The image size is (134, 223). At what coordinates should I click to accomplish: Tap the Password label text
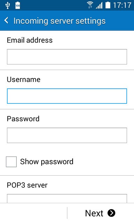(23, 119)
